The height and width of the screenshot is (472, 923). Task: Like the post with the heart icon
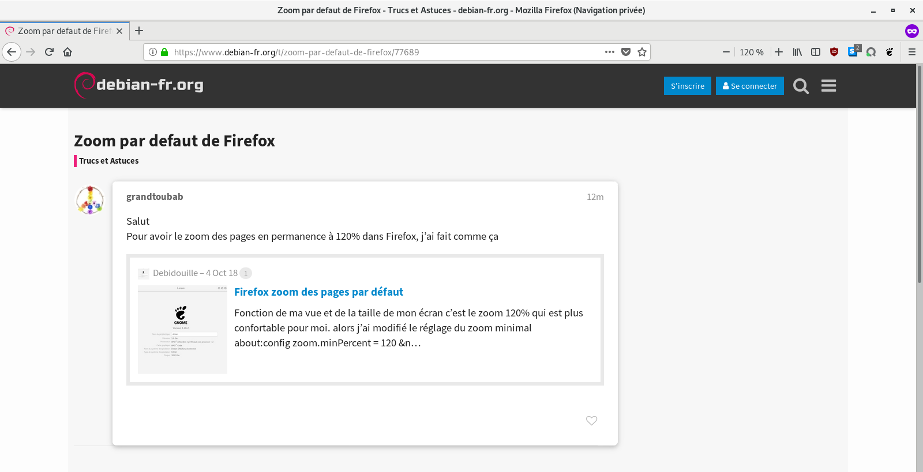click(591, 421)
